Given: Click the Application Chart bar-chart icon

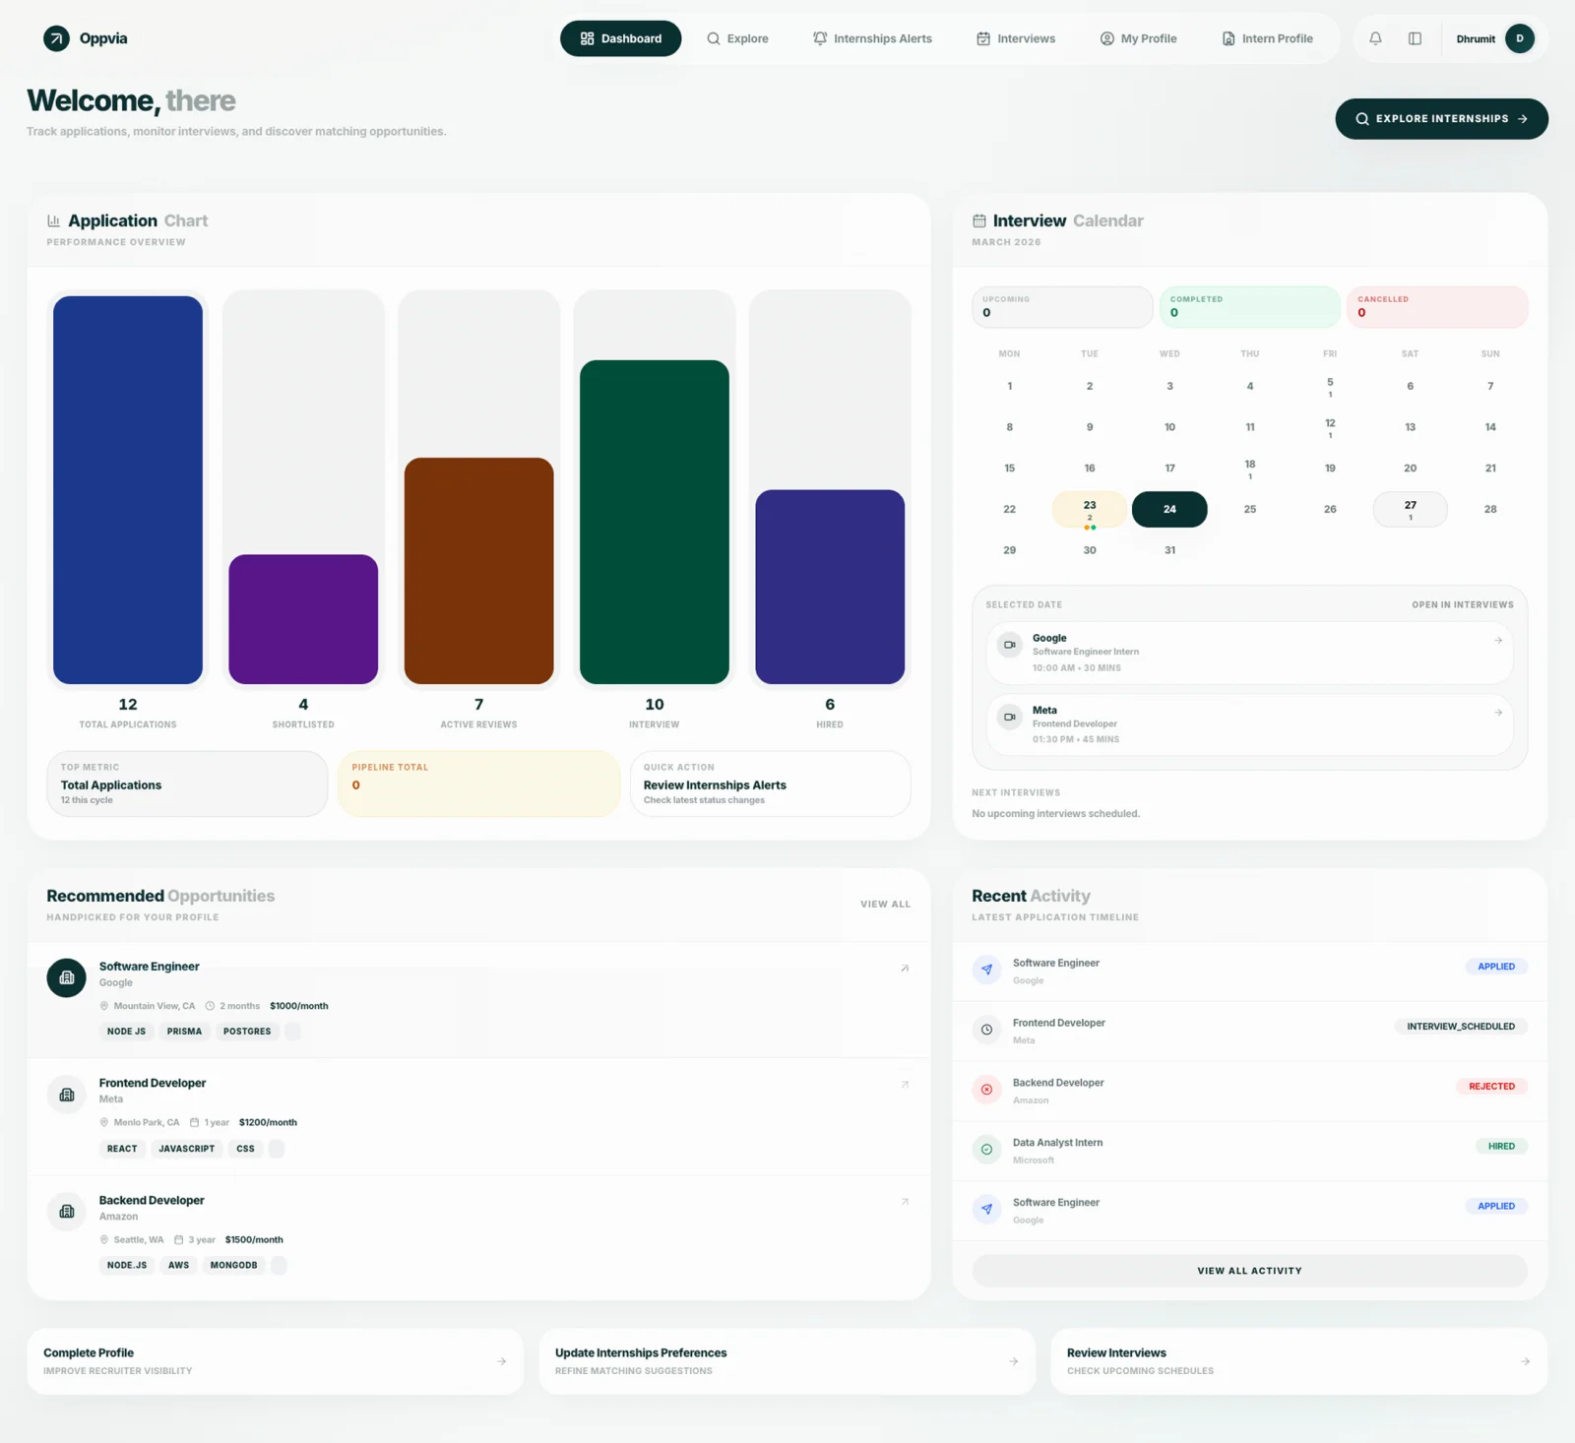Looking at the screenshot, I should [x=54, y=220].
